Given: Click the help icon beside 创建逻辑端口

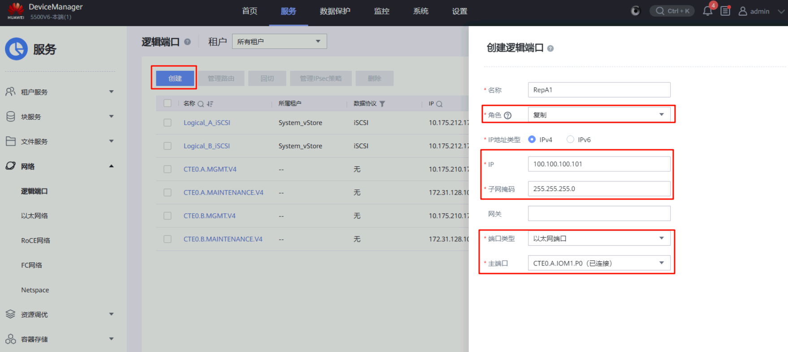Looking at the screenshot, I should [550, 48].
